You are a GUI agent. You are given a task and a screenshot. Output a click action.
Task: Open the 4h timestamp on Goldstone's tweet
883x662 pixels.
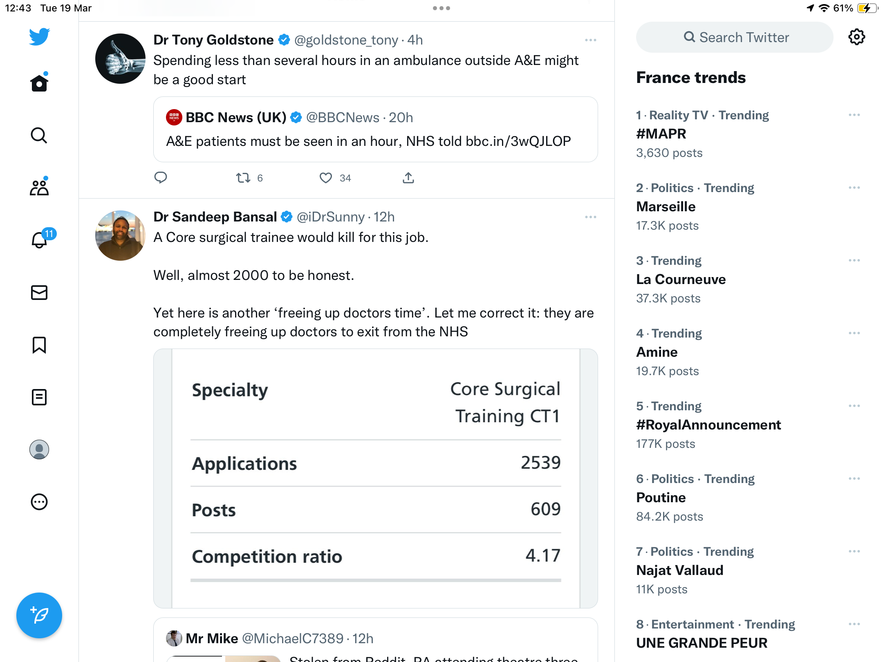click(415, 40)
